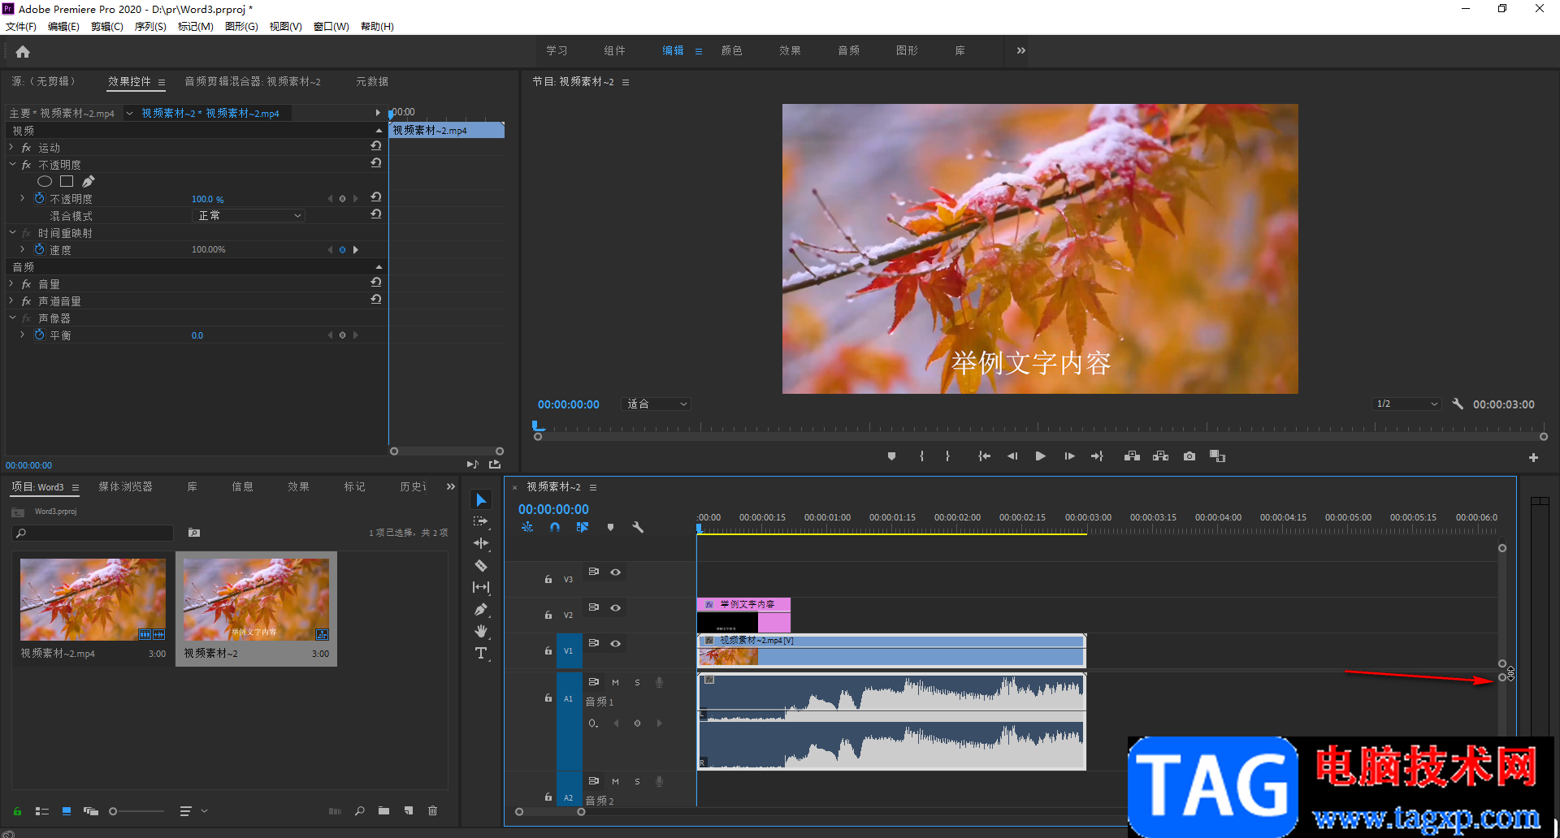
Task: Expand the Channel Volume row
Action: tap(11, 301)
